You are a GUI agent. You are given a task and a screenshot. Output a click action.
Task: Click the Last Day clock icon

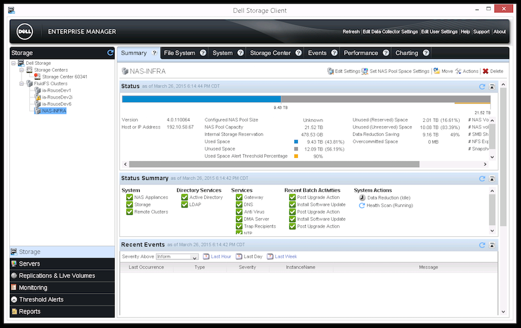(x=239, y=256)
